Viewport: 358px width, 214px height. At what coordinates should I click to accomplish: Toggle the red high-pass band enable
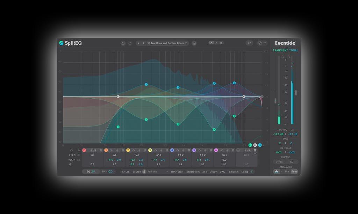pyautogui.click(x=84, y=150)
